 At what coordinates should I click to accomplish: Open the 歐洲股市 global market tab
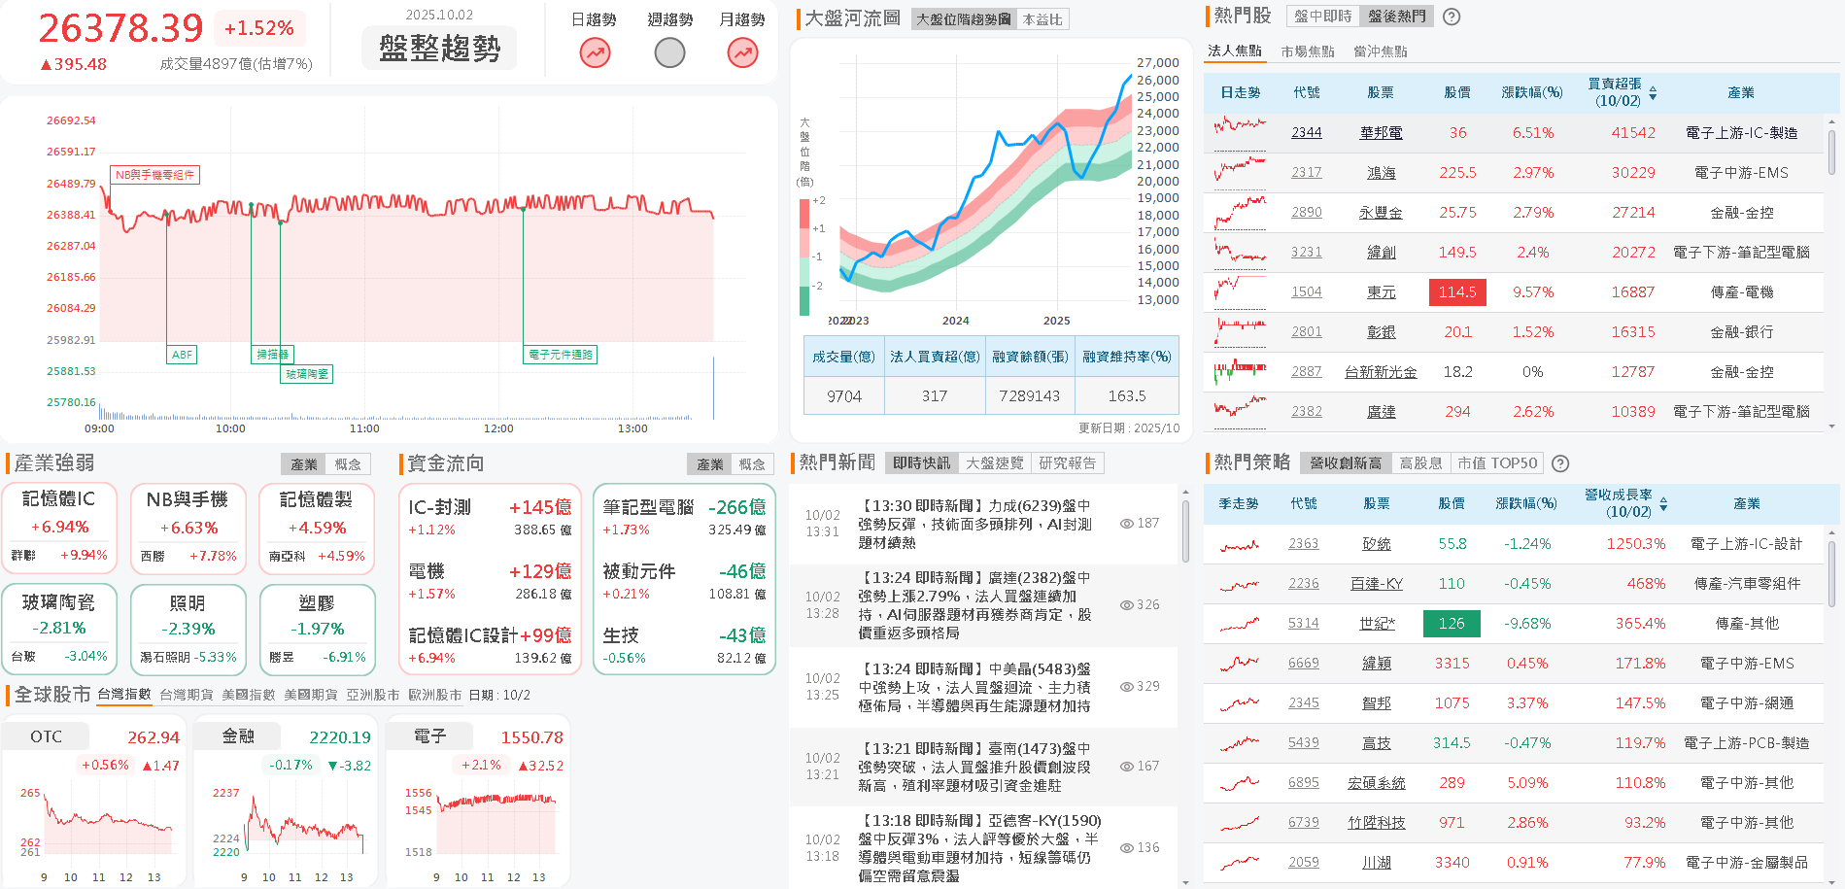pyautogui.click(x=435, y=695)
